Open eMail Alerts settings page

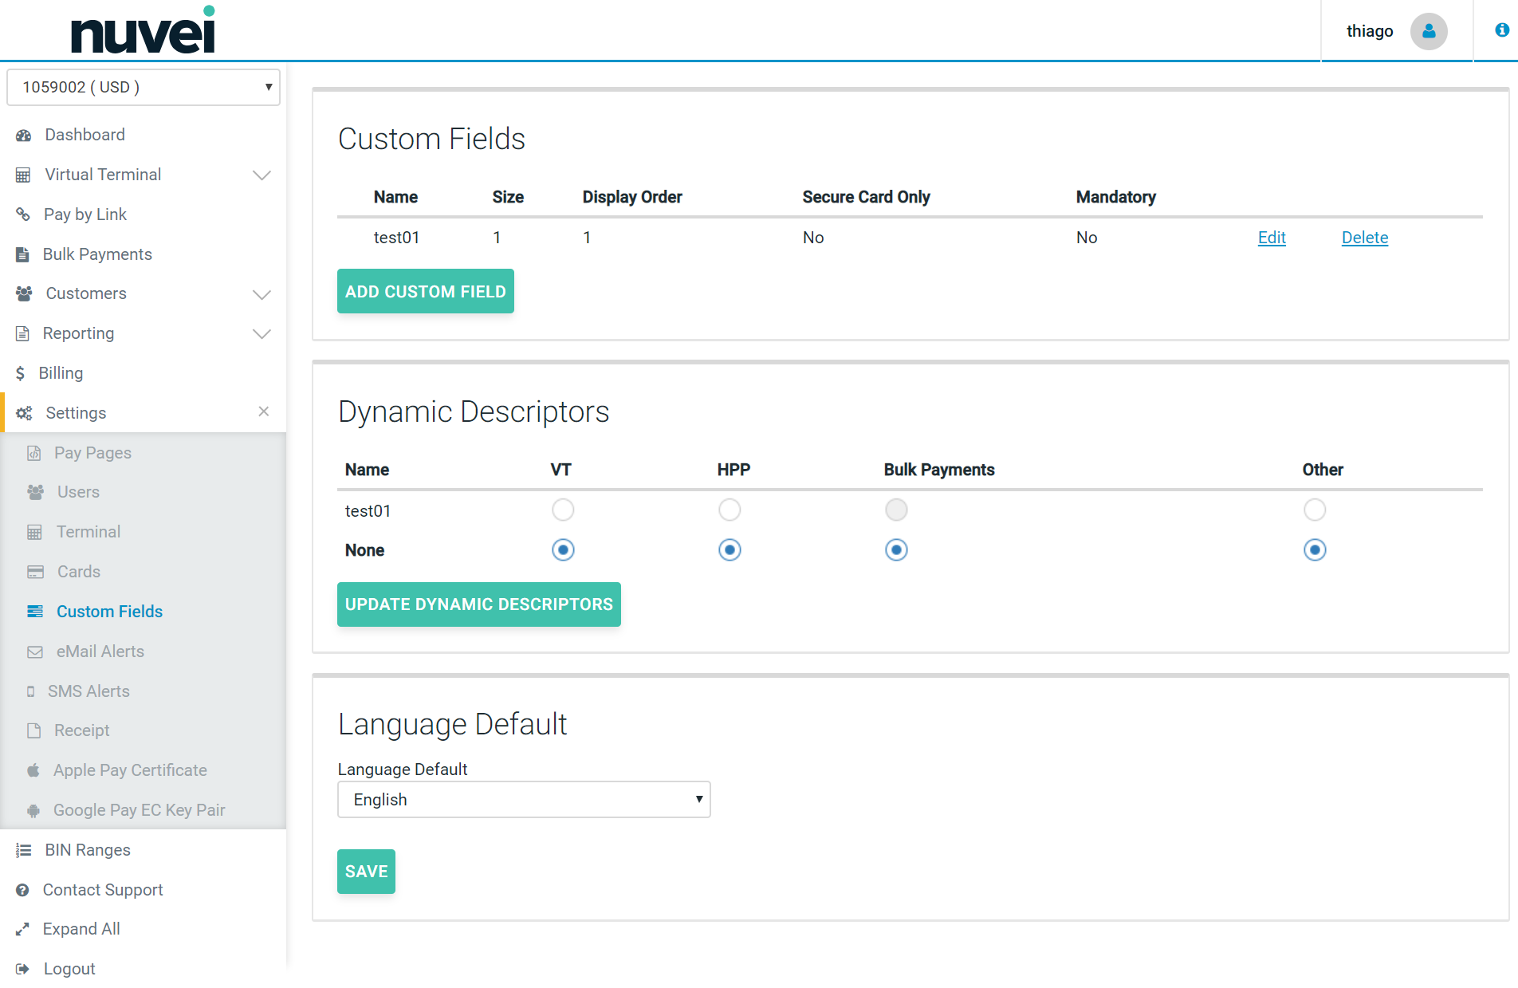100,651
